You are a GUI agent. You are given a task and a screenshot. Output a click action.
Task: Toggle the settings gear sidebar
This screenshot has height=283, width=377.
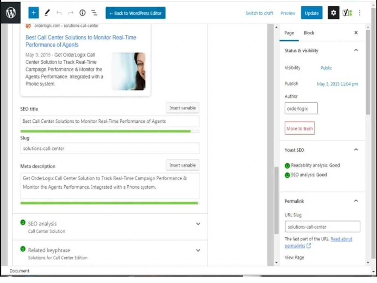(334, 13)
